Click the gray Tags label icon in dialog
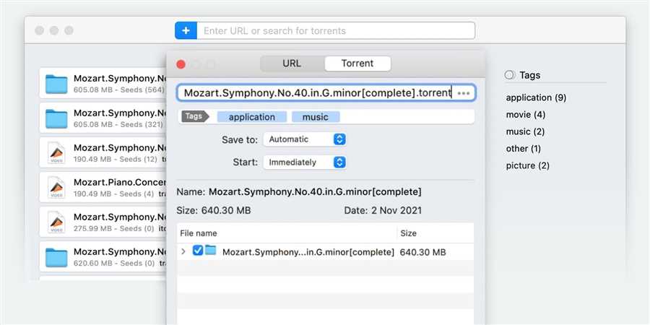The width and height of the screenshot is (650, 325). click(194, 116)
